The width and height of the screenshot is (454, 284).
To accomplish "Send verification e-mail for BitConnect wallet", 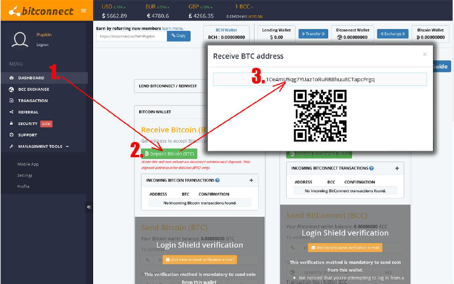I will pos(345,248).
